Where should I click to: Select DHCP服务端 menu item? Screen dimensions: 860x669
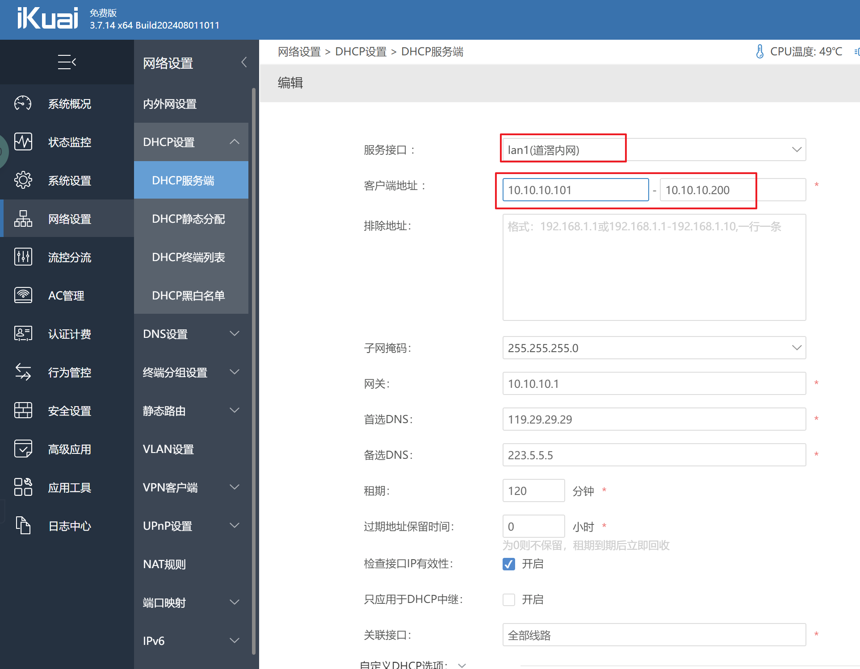(x=191, y=180)
